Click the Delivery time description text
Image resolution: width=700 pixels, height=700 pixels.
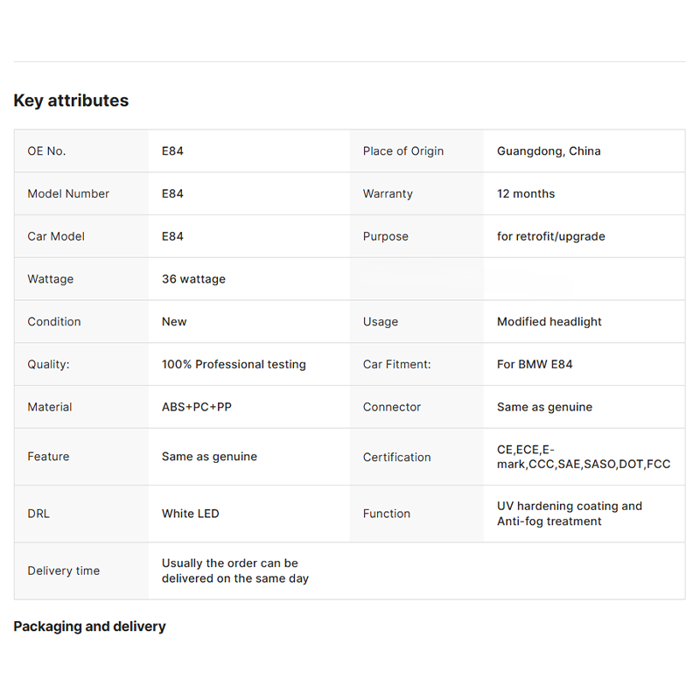coord(235,570)
